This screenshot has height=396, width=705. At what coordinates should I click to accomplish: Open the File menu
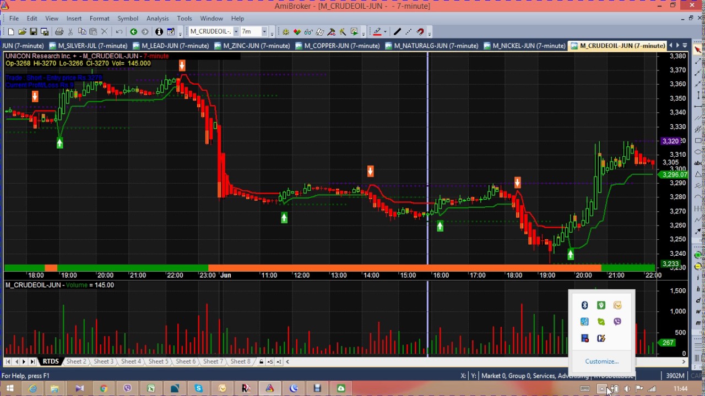[14, 18]
